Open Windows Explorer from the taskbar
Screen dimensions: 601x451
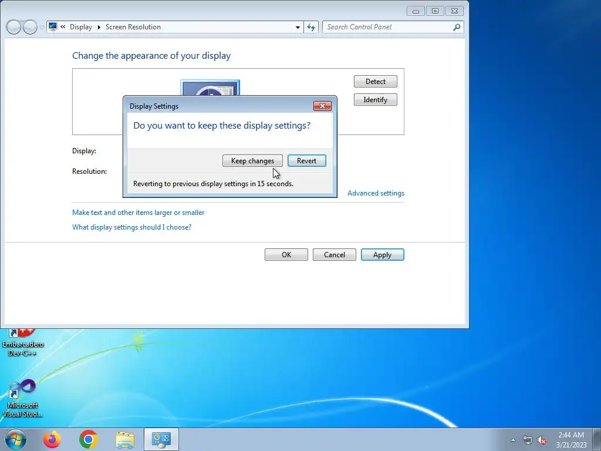coord(125,440)
